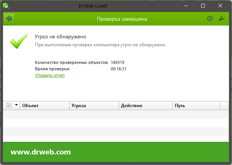Click the Dr.Web app icon in title bar
Viewport: 232px width, 165px height.
point(6,6)
